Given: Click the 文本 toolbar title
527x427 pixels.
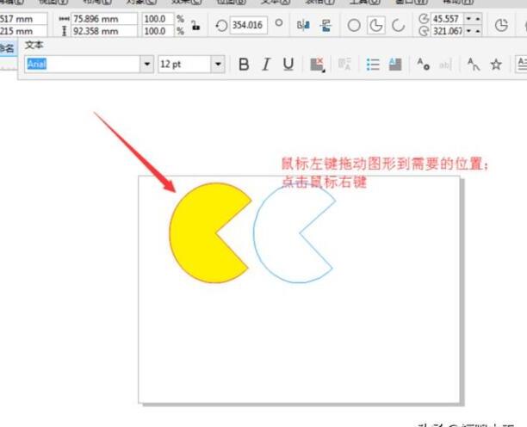Looking at the screenshot, I should click(34, 45).
